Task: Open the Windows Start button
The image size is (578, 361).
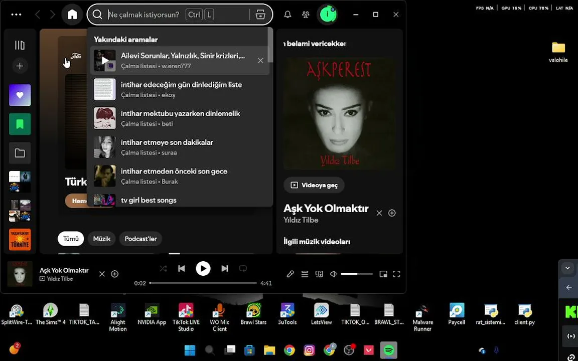Action: click(x=190, y=350)
